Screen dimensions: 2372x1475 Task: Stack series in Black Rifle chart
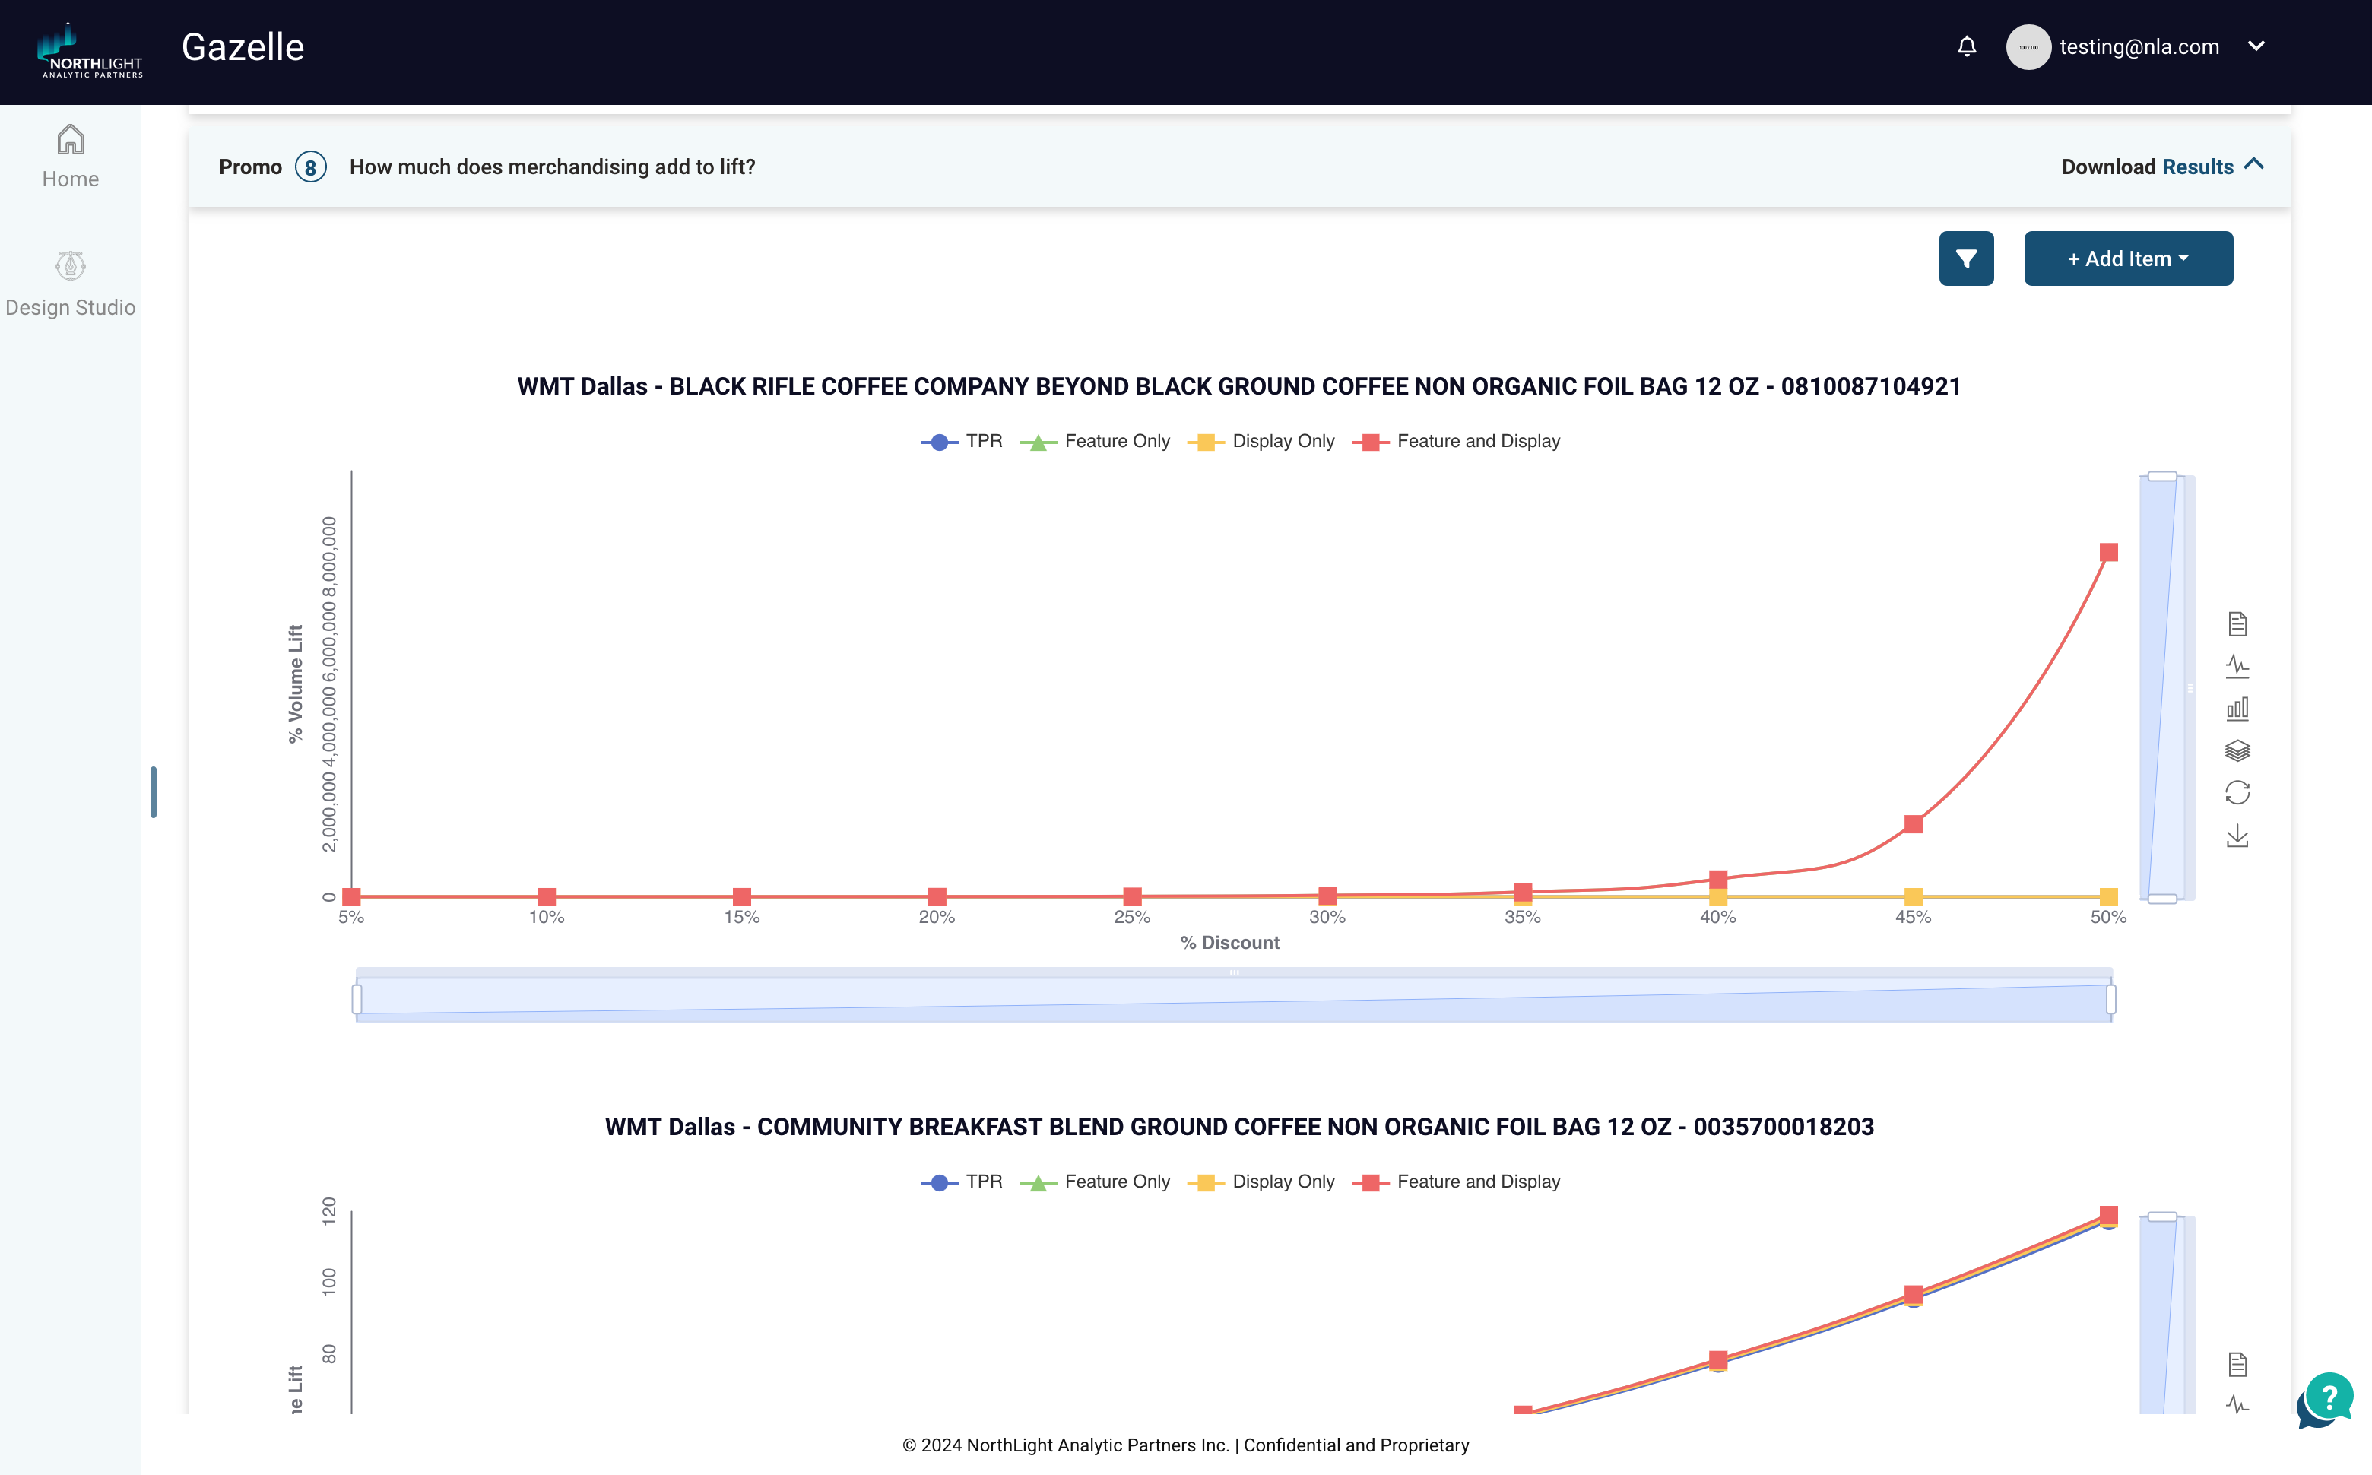point(2237,750)
